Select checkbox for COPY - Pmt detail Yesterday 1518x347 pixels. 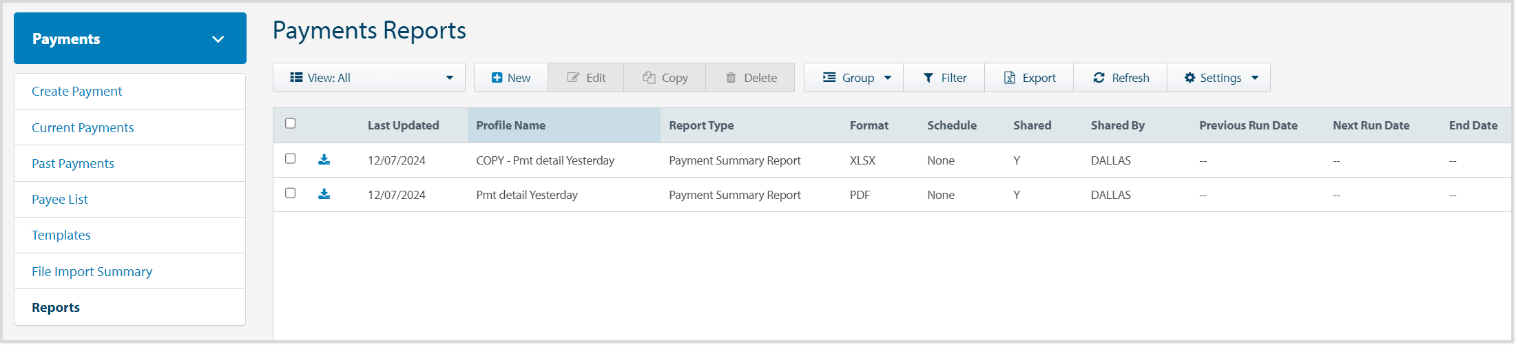pos(291,158)
